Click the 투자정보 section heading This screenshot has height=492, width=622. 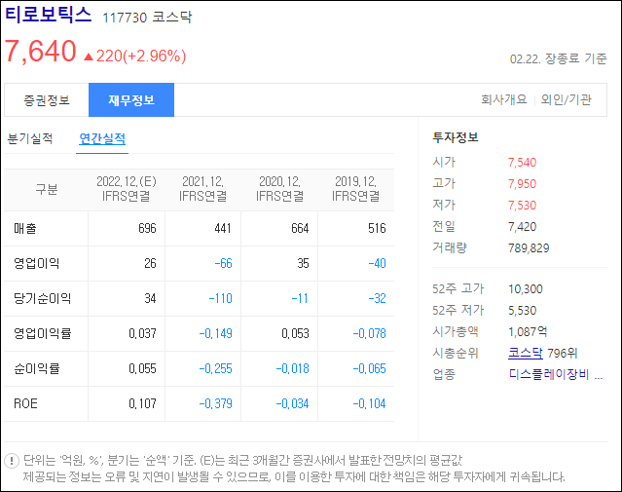[456, 137]
